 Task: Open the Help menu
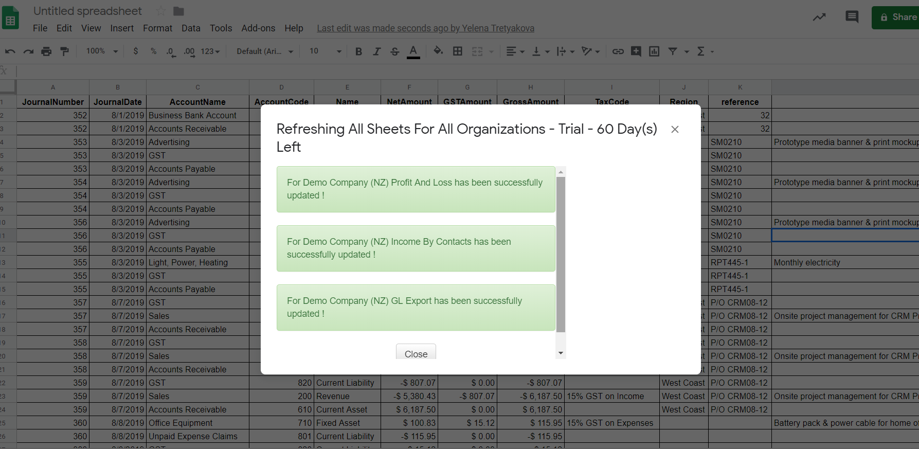coord(294,28)
